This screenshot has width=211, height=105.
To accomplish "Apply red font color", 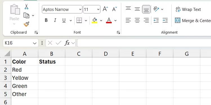I will coord(109,20).
